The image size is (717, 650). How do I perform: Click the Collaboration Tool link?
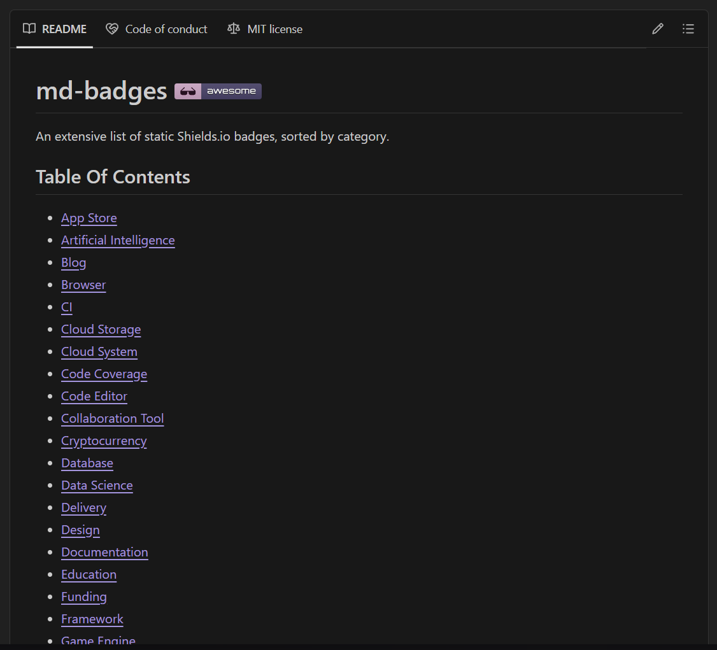coord(112,419)
